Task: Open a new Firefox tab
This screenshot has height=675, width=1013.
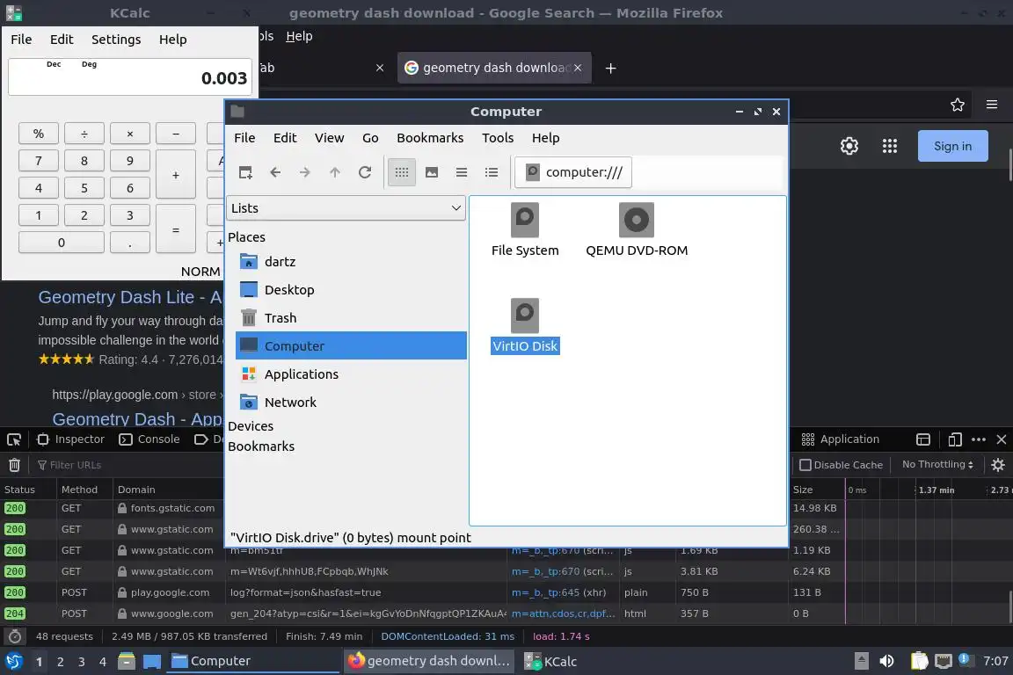Action: coord(610,68)
